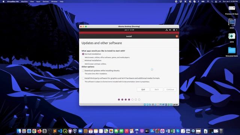Click the macOS menu bar date and time
Viewport: 240px width, 135px height.
230,1
